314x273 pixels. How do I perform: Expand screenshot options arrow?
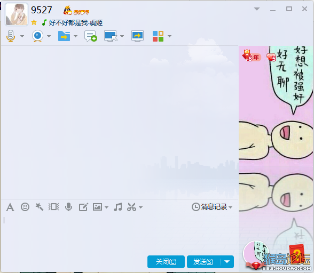141,207
